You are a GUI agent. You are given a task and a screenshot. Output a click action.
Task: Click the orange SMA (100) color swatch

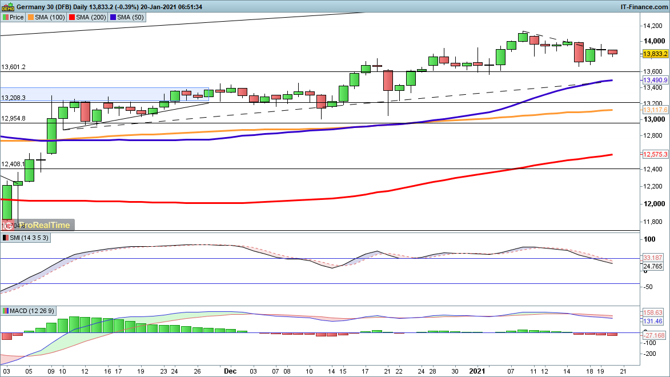pos(32,17)
